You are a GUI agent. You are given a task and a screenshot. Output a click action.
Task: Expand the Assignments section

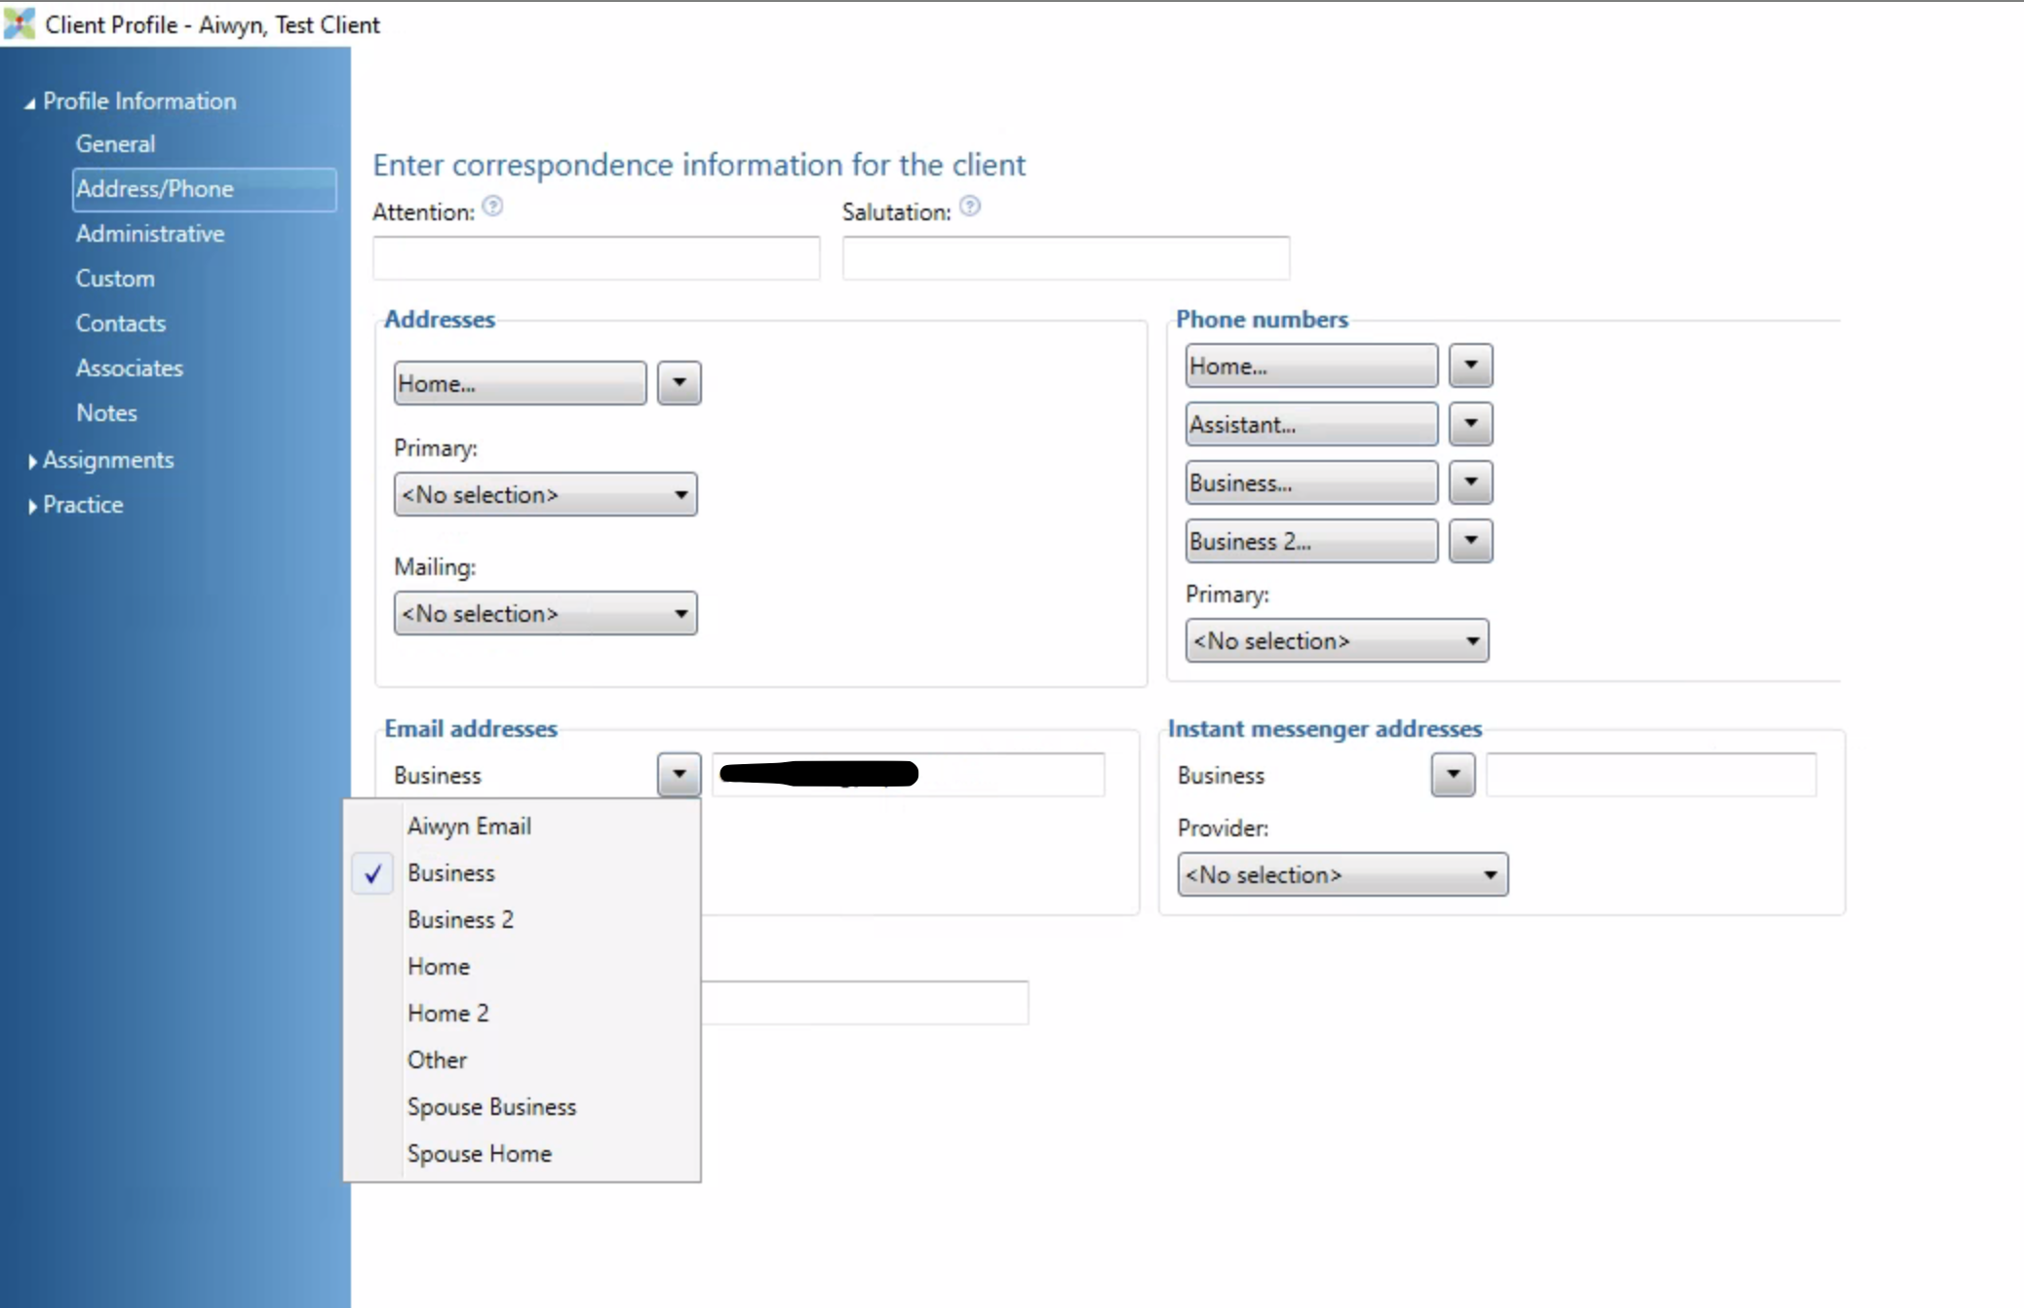click(32, 461)
